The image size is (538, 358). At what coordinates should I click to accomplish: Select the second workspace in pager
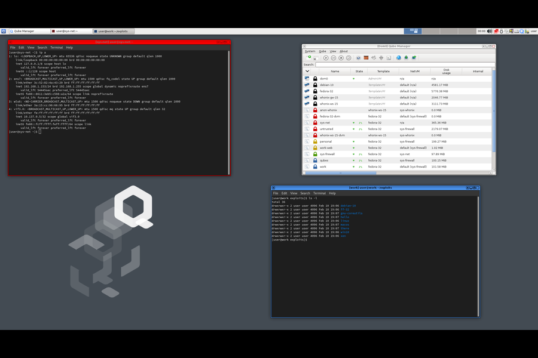pos(430,31)
